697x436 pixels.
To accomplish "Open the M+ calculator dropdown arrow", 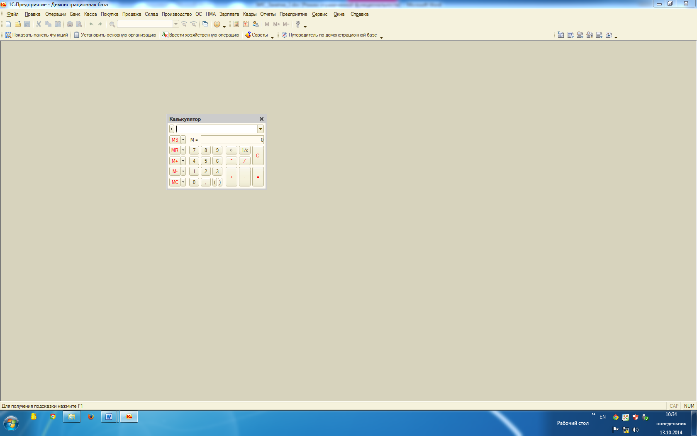I will [183, 161].
